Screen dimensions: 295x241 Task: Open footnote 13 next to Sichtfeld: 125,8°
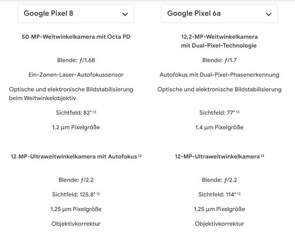(98, 194)
